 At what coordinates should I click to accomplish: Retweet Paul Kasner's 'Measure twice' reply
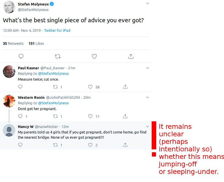tap(55, 87)
